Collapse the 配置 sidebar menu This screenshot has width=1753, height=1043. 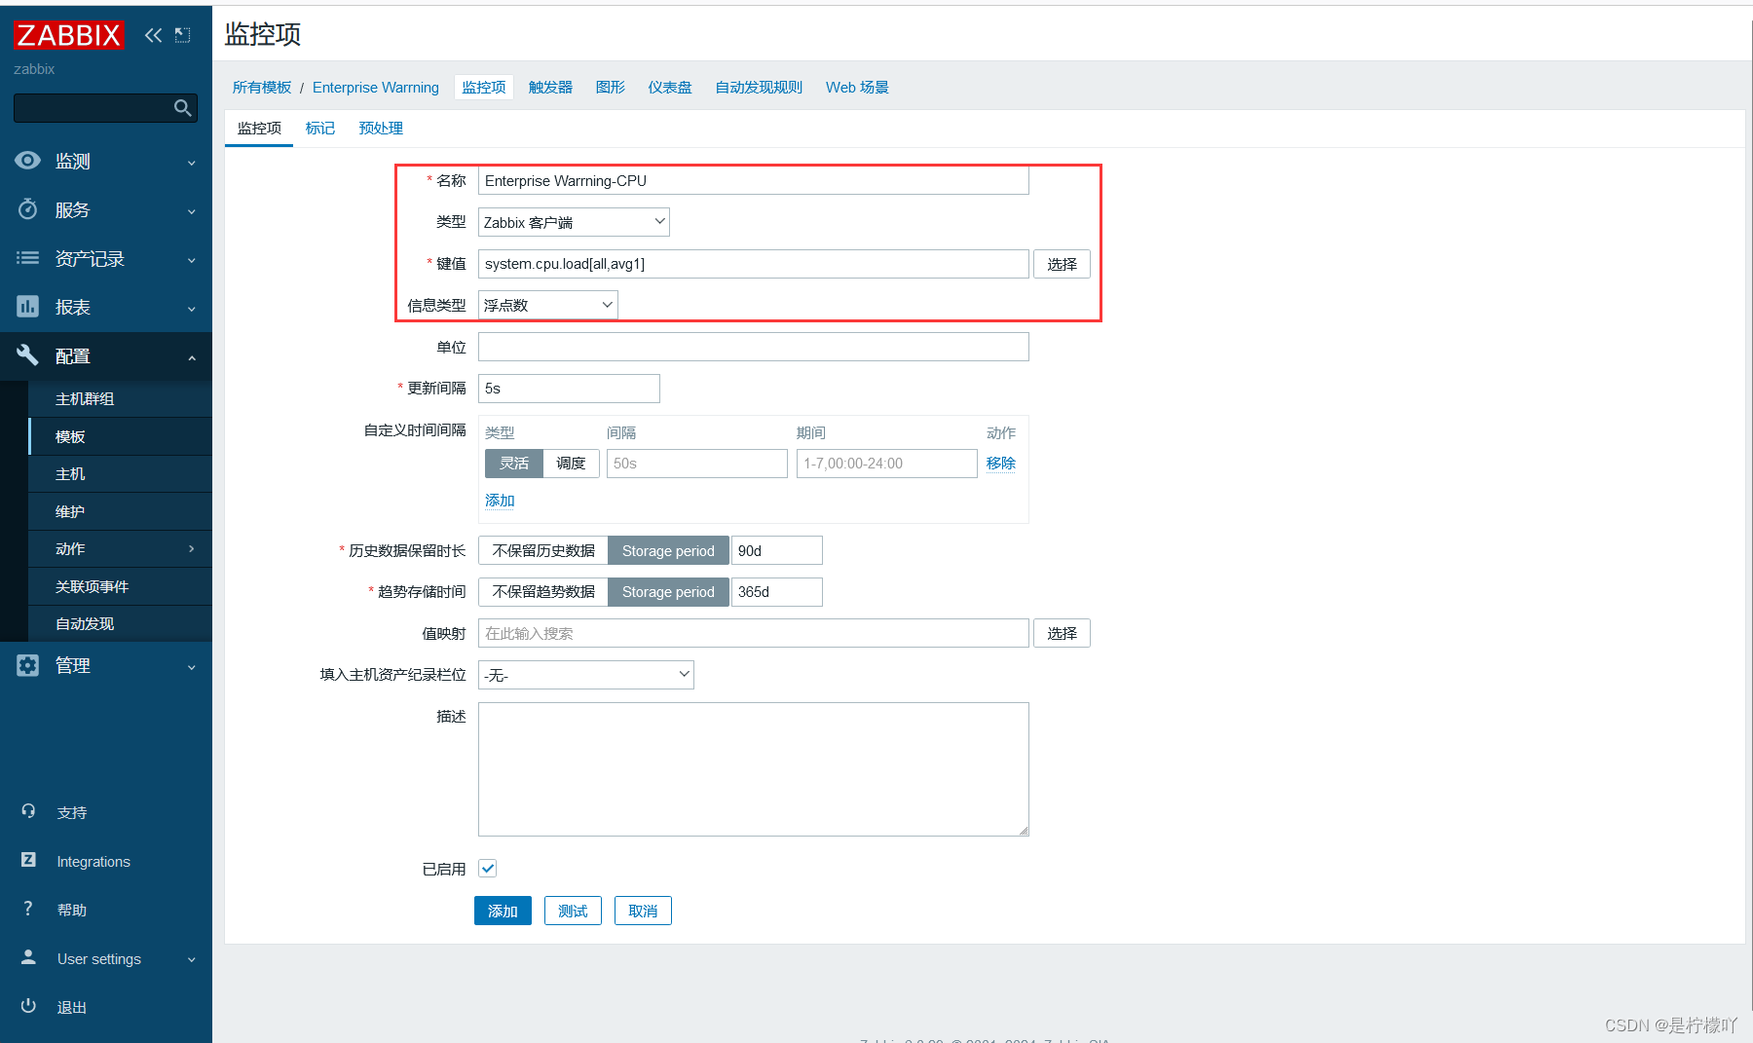pyautogui.click(x=192, y=357)
